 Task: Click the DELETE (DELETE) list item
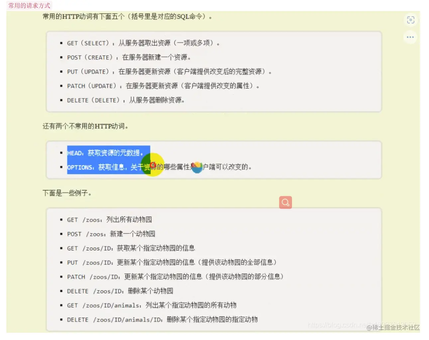(126, 100)
